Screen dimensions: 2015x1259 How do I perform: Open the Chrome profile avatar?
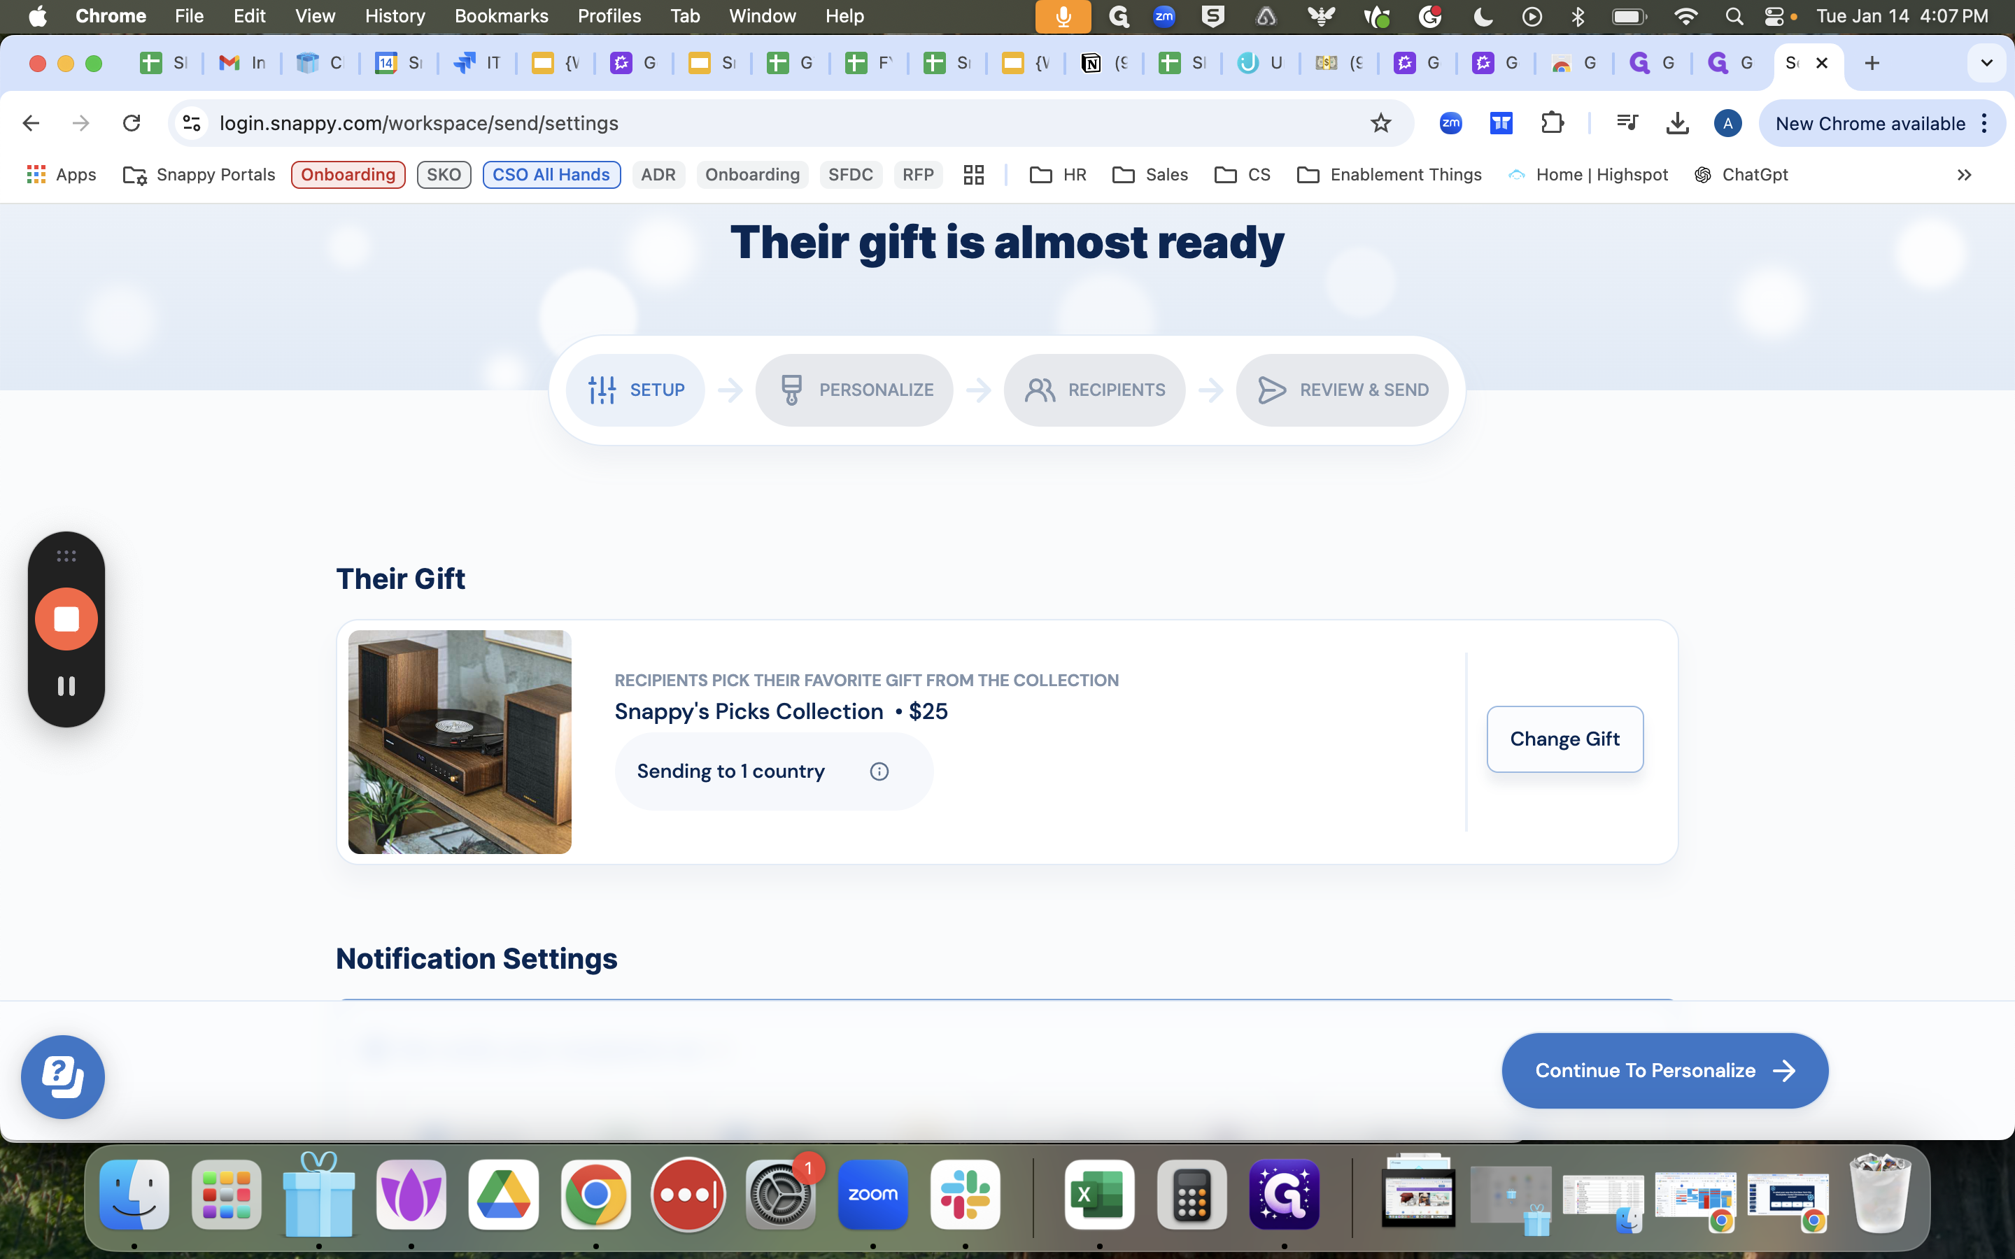(1727, 123)
